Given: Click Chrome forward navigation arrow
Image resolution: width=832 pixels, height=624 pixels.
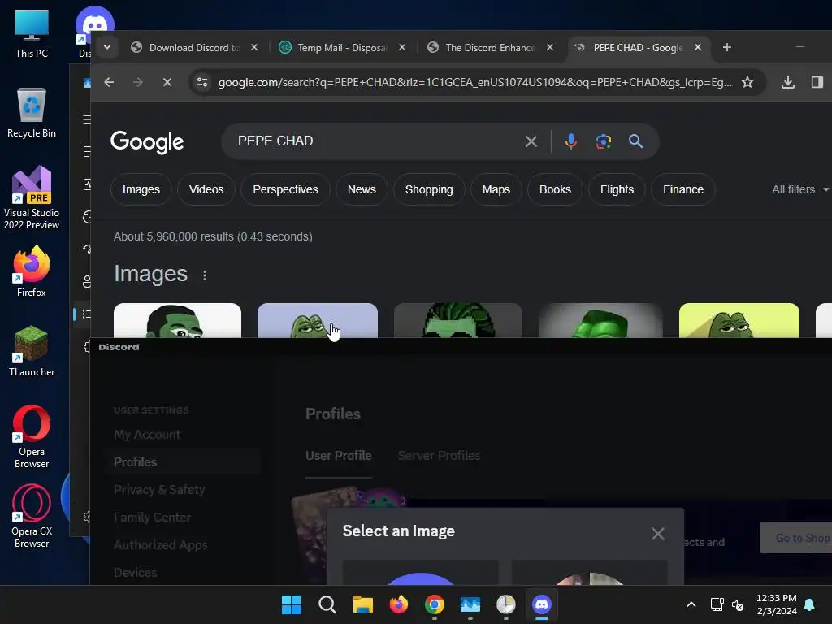Looking at the screenshot, I should 138,82.
